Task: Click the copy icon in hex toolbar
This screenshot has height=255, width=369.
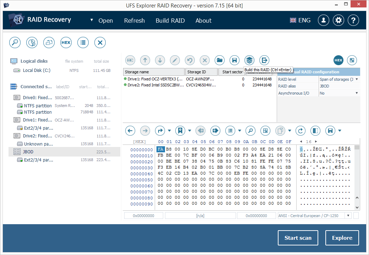Action: click(x=280, y=131)
